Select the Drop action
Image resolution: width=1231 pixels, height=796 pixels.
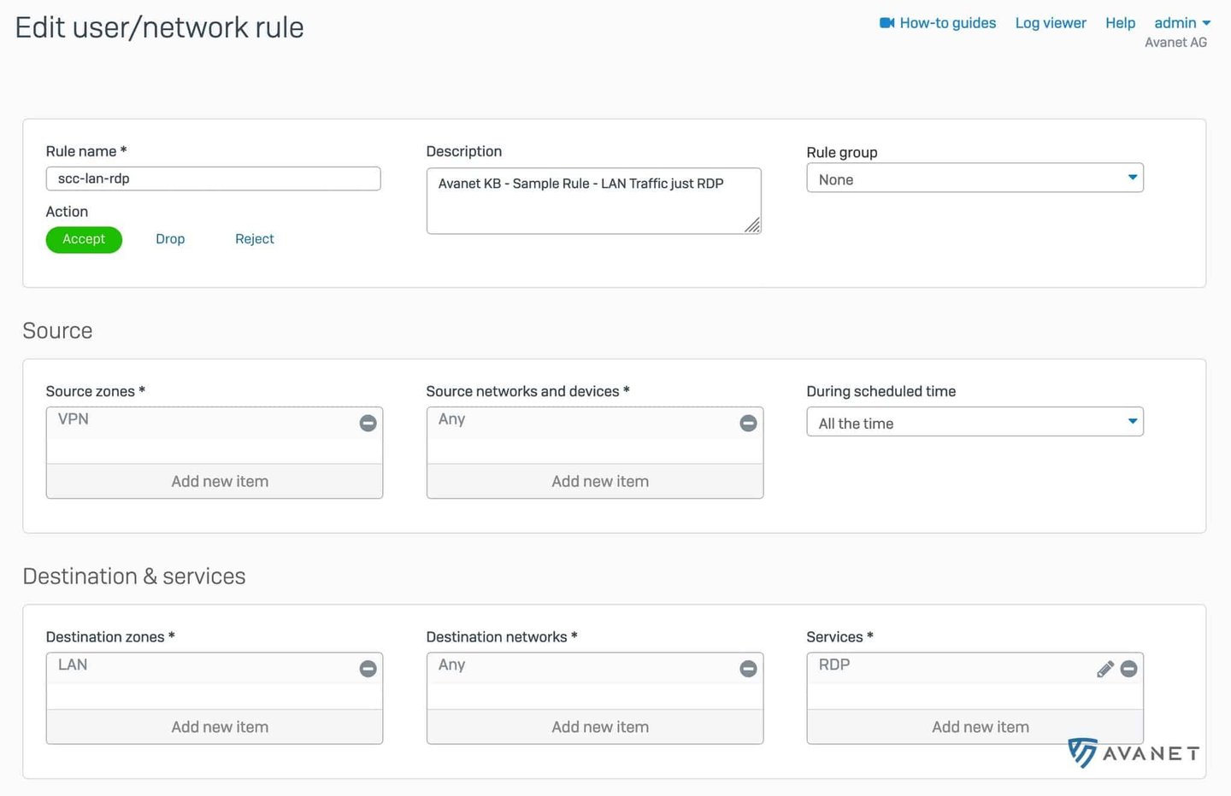point(170,239)
